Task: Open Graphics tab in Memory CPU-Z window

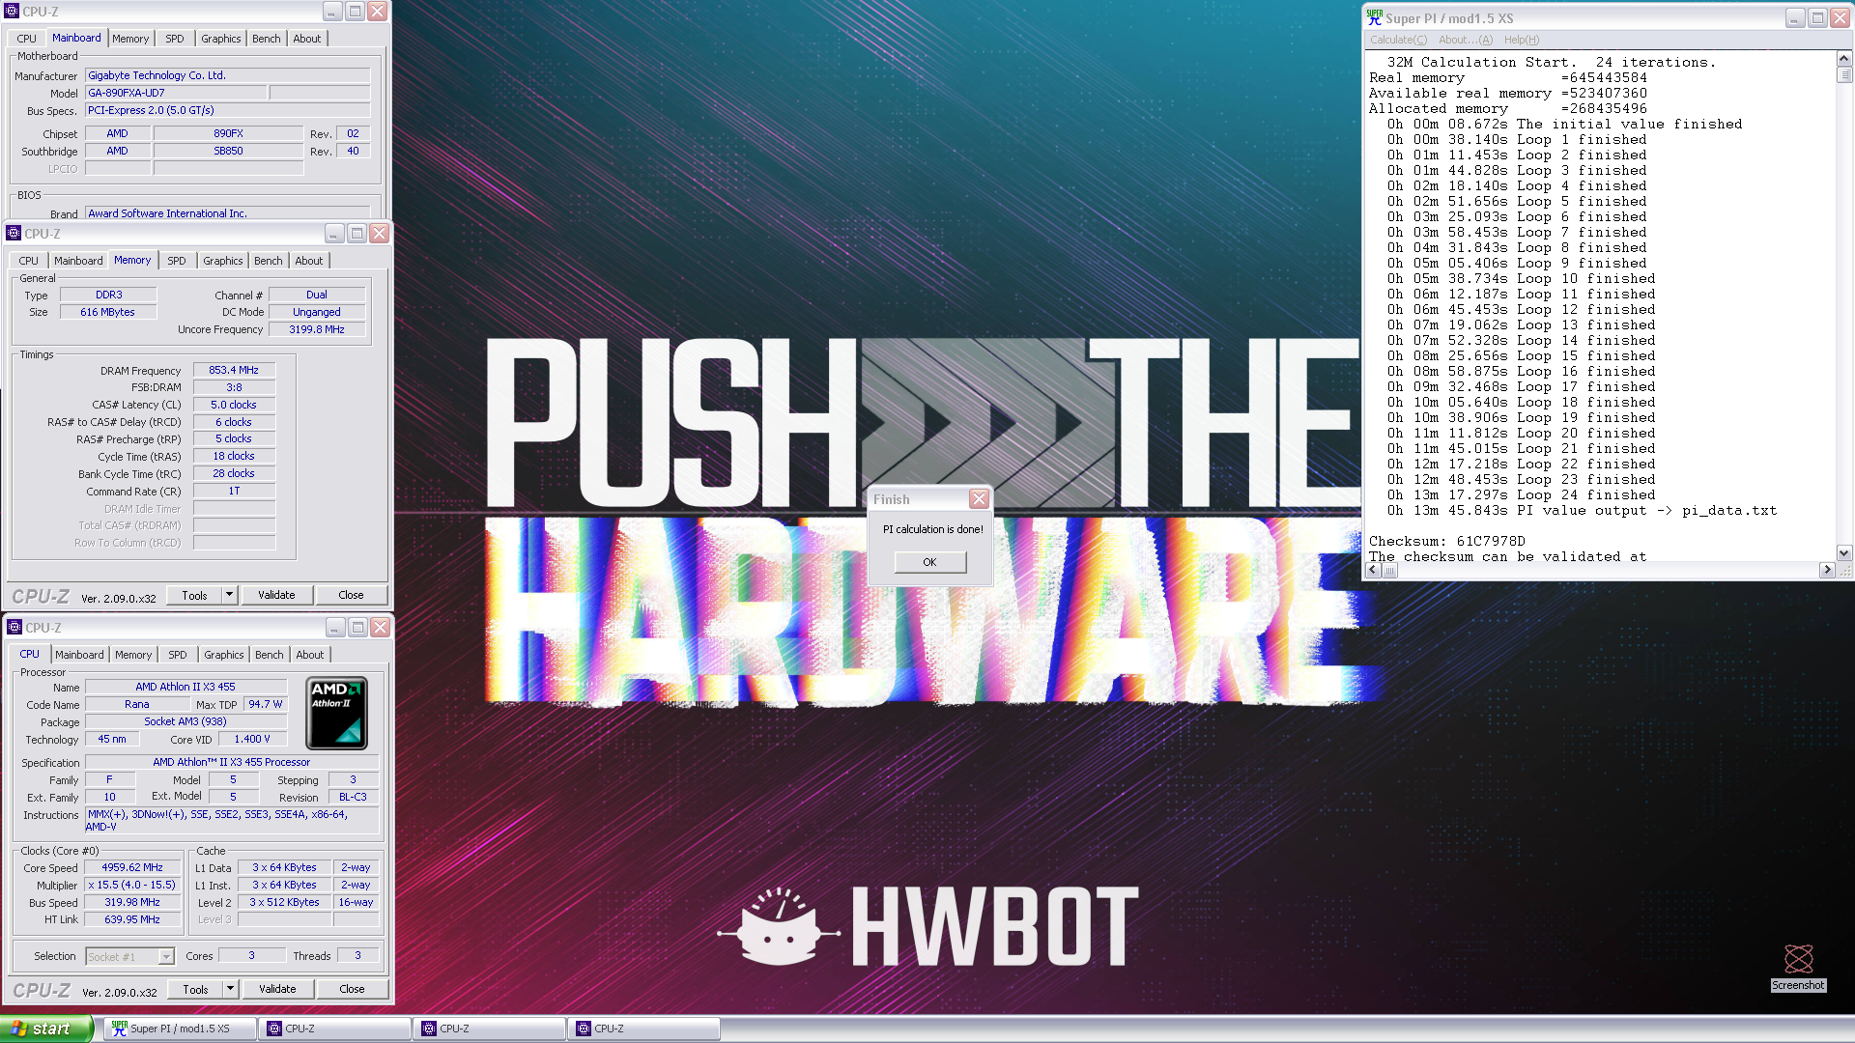Action: pyautogui.click(x=223, y=261)
